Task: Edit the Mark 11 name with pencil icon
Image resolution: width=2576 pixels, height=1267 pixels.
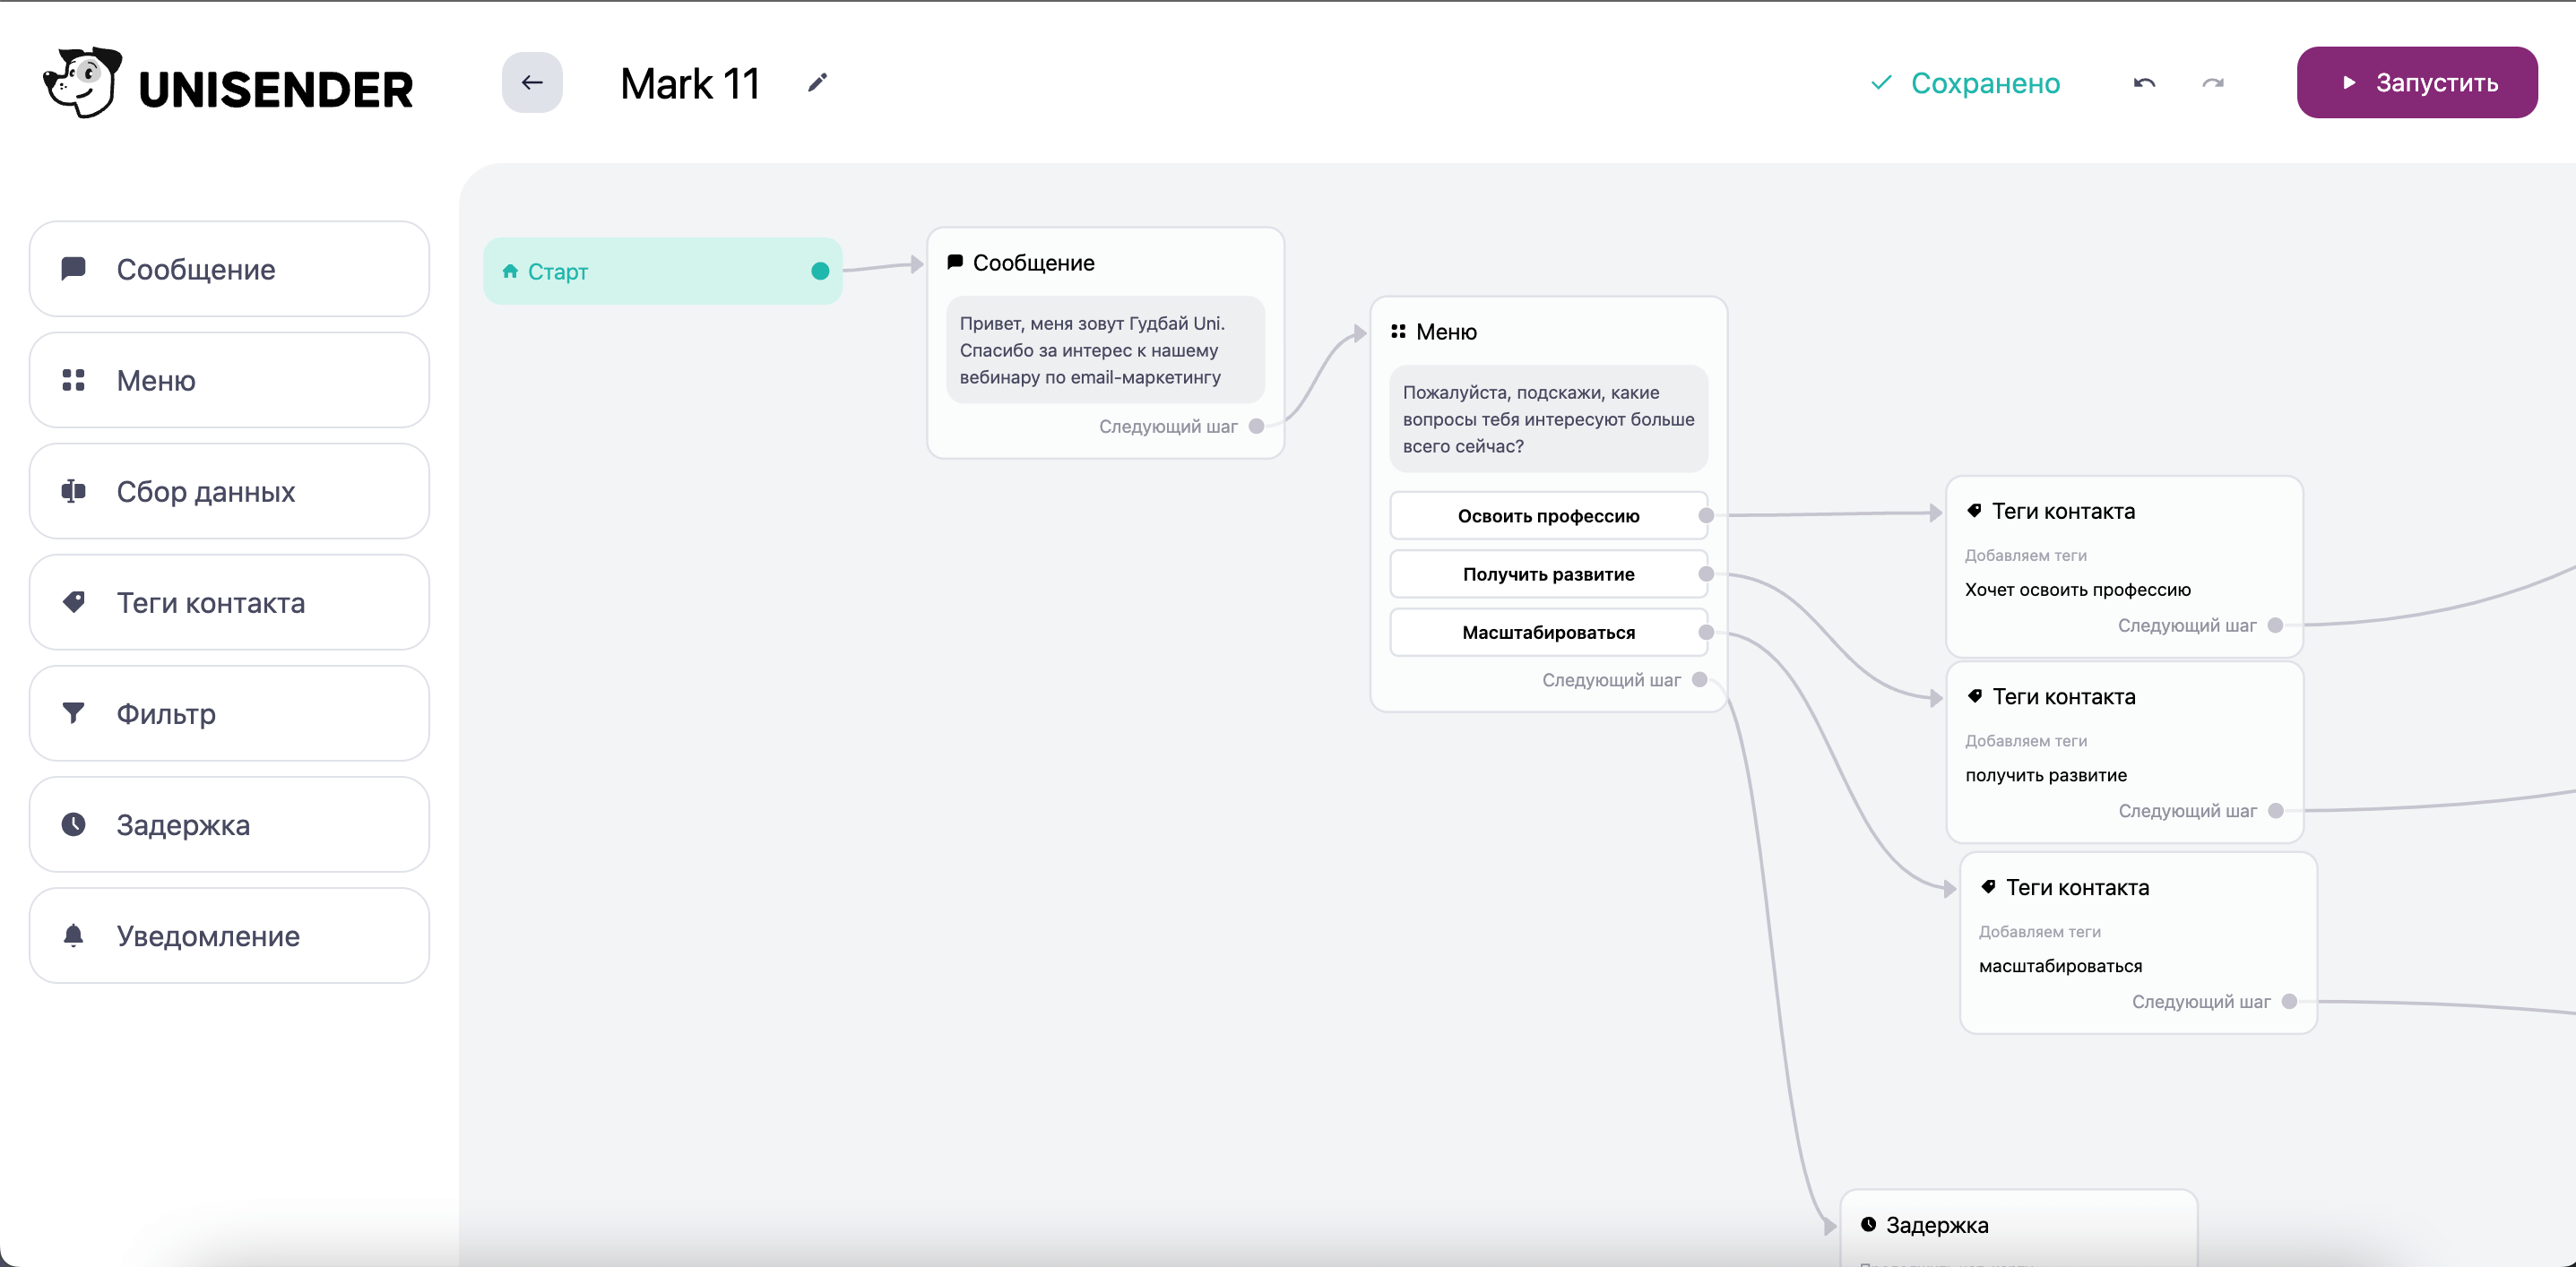Action: point(817,83)
